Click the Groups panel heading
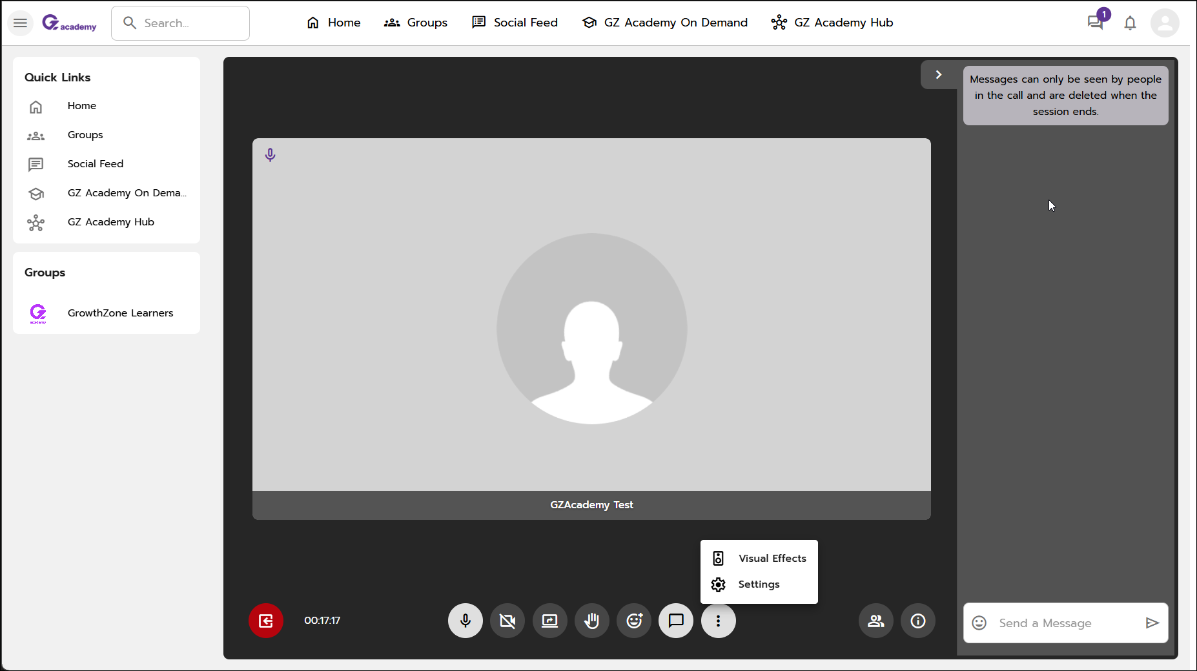Image resolution: width=1197 pixels, height=671 pixels. pyautogui.click(x=45, y=273)
